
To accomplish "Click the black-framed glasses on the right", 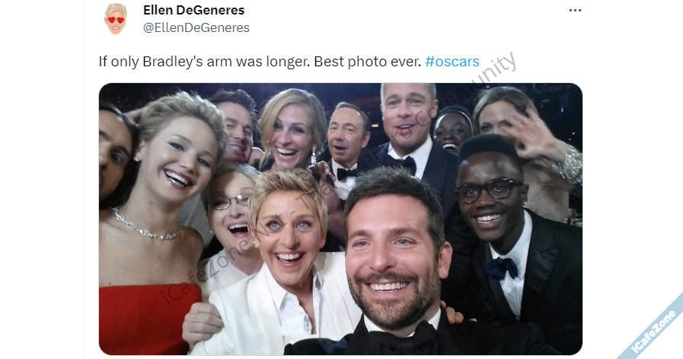I will 489,191.
